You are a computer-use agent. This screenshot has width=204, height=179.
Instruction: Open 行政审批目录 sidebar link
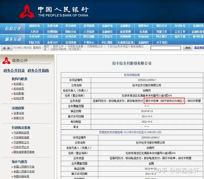[x=21, y=133]
